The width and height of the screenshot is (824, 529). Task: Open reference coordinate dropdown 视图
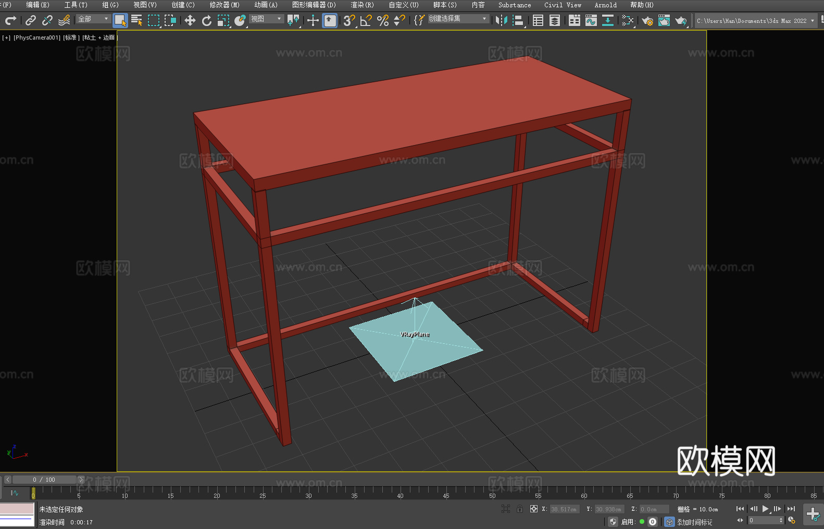click(266, 19)
